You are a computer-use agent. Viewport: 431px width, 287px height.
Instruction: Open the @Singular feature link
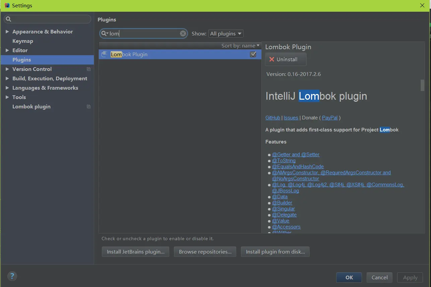(284, 209)
